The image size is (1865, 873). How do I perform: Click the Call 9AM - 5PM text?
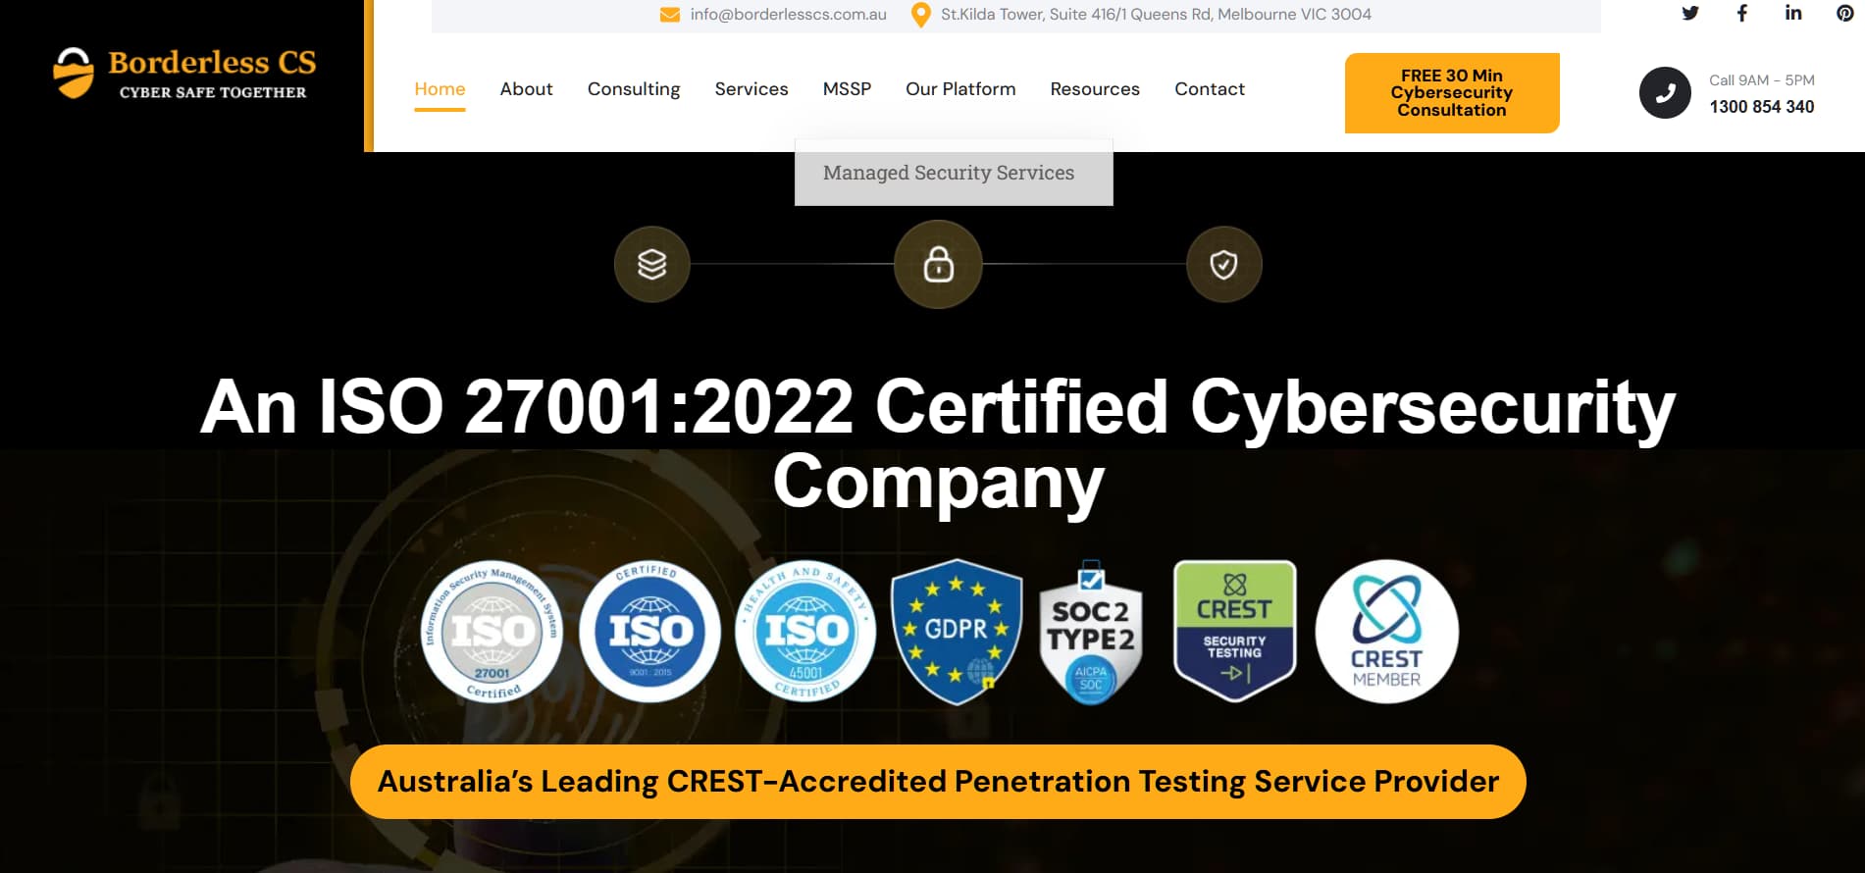tap(1762, 80)
